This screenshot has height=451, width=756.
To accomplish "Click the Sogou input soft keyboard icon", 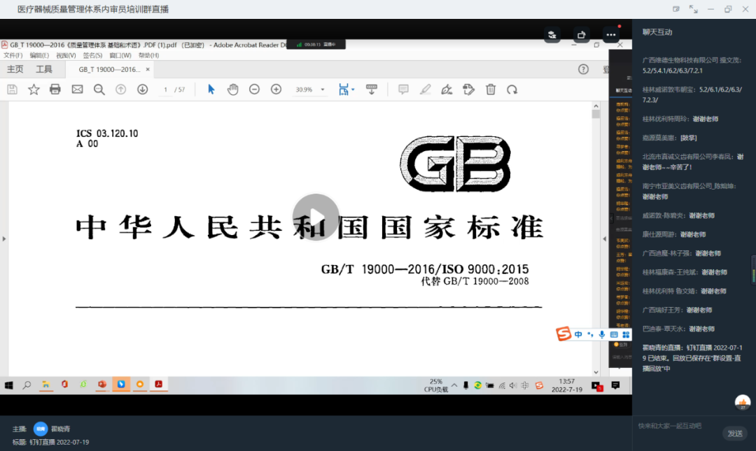I will point(614,334).
